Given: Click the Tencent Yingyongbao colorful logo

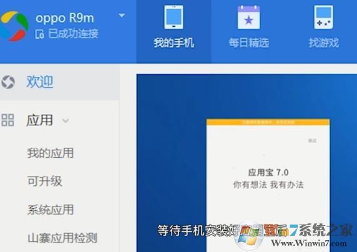Looking at the screenshot, I should pos(14,26).
